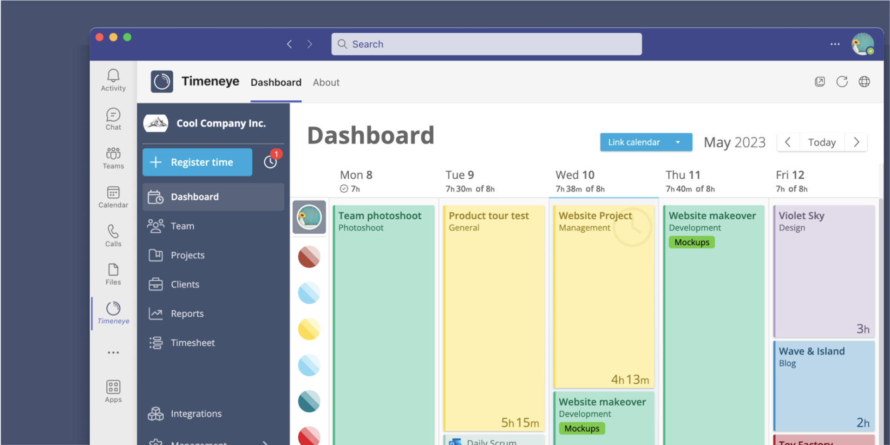Reload the Timeneye tab
Viewport: 890px width, 445px height.
point(842,82)
